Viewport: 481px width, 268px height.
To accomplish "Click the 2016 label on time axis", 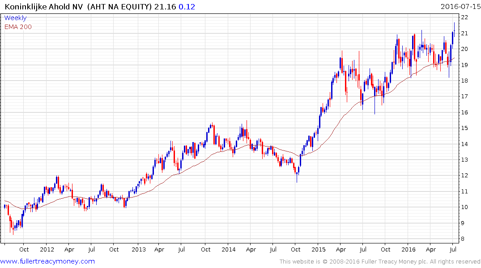I will coord(409,249).
